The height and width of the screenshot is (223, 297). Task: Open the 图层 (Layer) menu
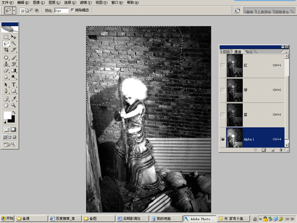coord(55,2)
